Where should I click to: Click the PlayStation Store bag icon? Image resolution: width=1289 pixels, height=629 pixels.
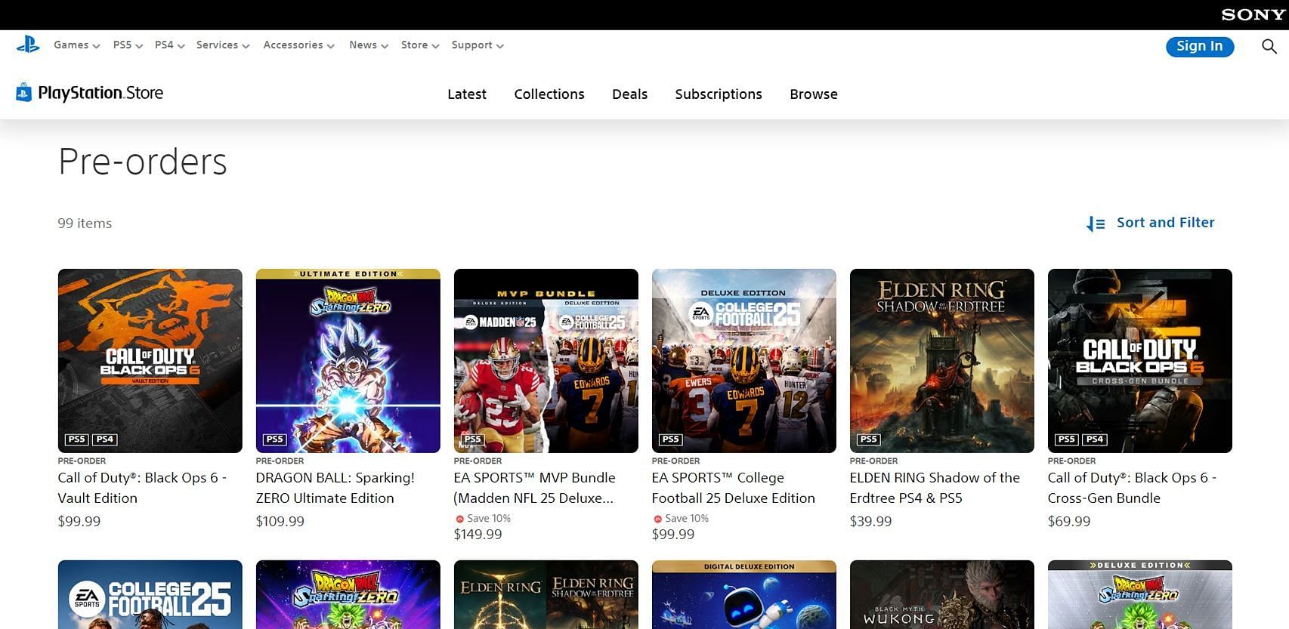(x=24, y=93)
